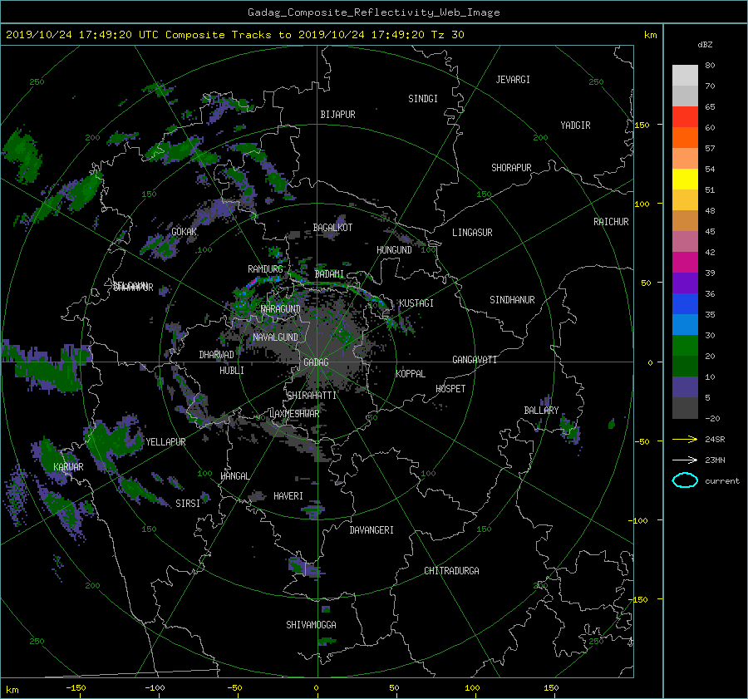Click the GOKAK city label

tap(185, 232)
